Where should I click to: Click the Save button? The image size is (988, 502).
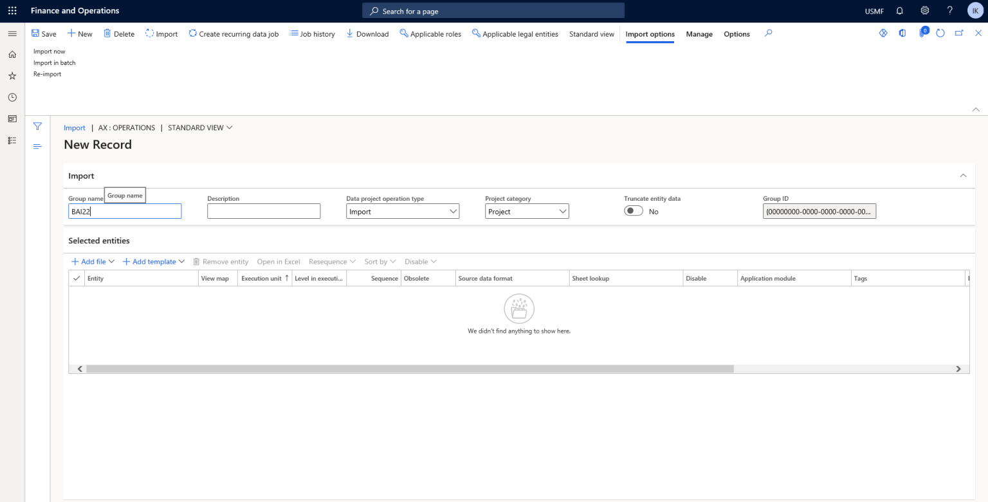tap(44, 33)
